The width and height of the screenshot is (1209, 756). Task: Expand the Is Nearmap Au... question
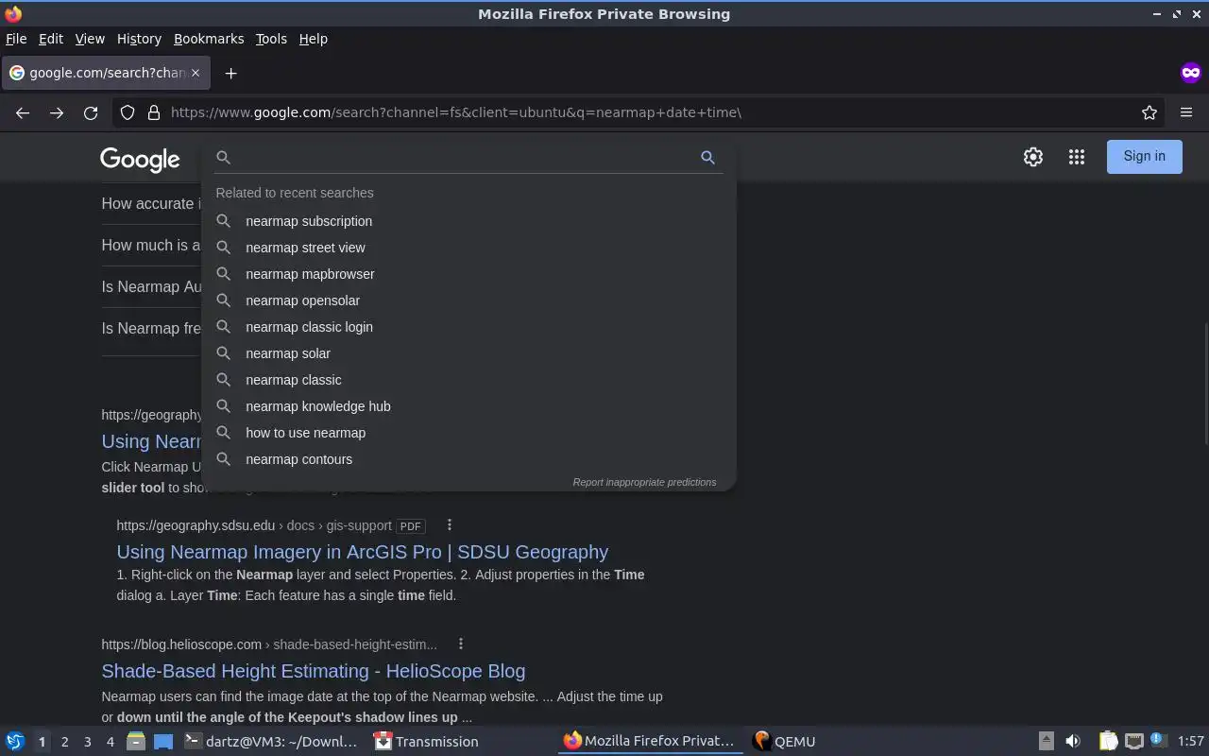151,286
